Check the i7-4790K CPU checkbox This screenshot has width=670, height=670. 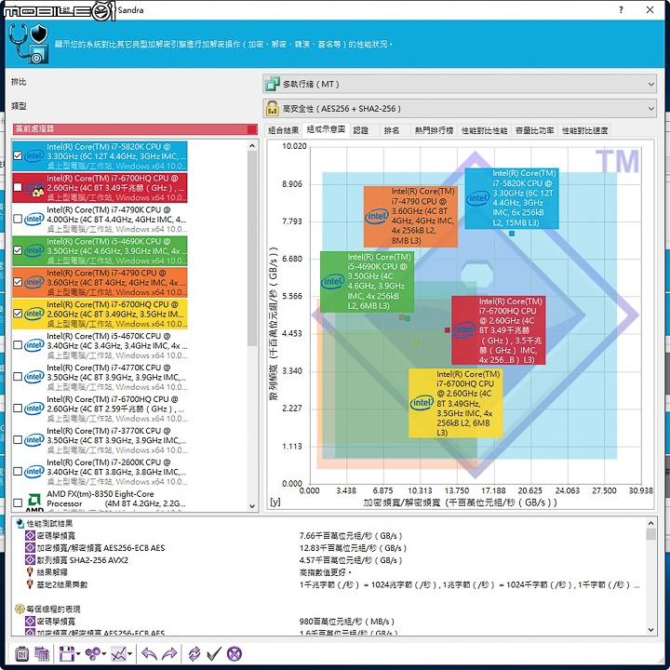pyautogui.click(x=18, y=219)
